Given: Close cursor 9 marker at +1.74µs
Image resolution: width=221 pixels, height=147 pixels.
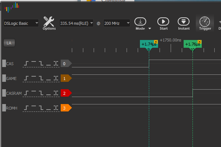Looking at the screenshot, I should point(156,42).
